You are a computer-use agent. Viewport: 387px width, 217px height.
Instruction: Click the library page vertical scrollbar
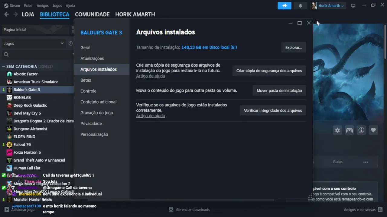click(385, 42)
